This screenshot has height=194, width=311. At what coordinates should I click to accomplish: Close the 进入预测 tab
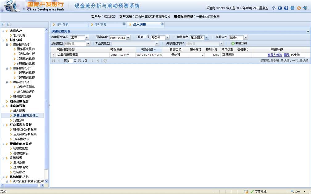(162, 24)
